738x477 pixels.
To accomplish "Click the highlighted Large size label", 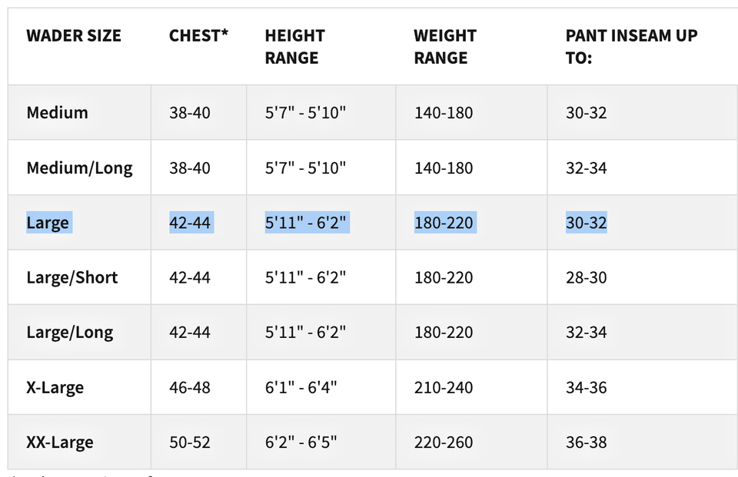I will coord(48,224).
